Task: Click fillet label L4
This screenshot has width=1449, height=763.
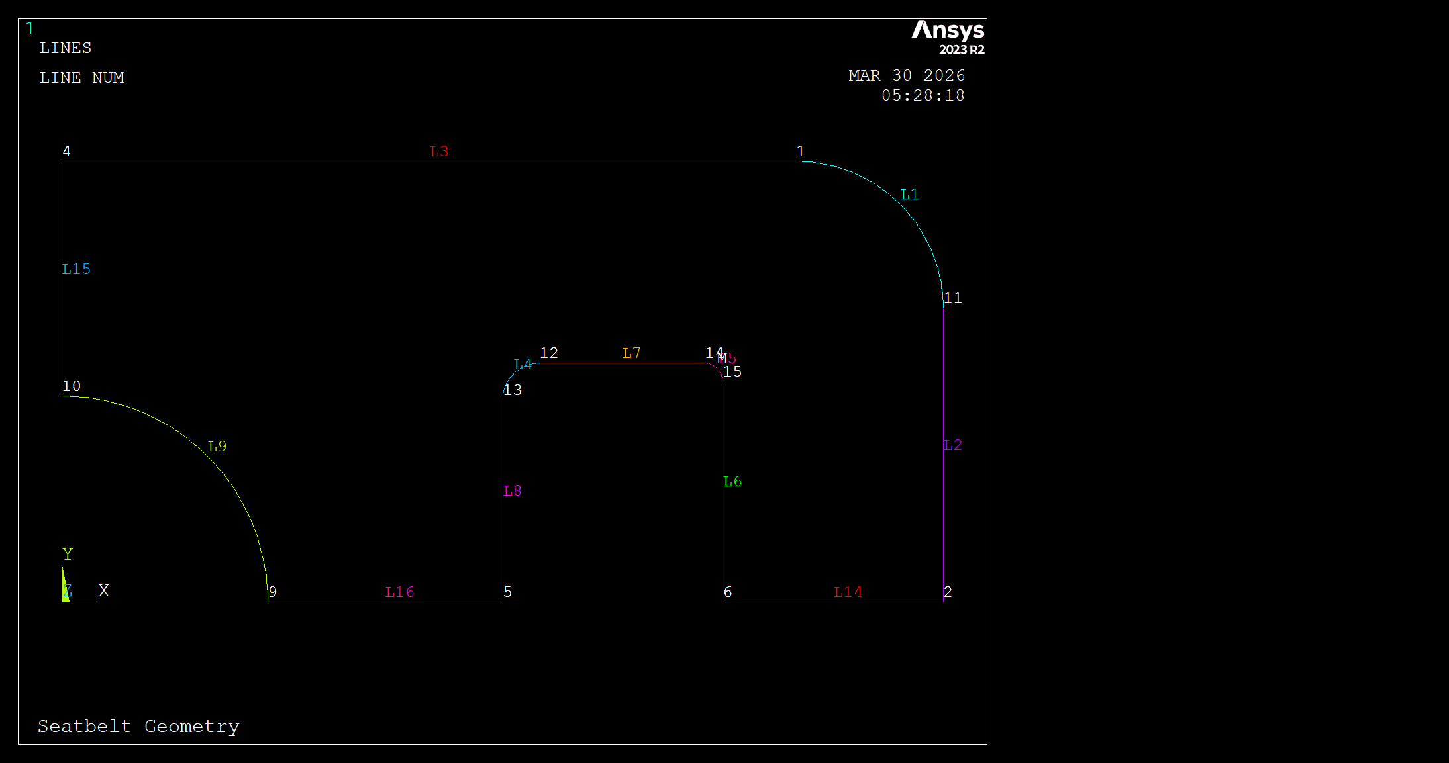Action: [x=523, y=365]
